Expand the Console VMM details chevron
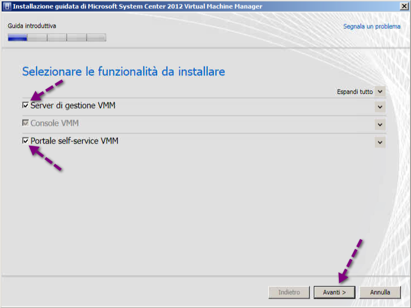Screen dimensions: 411x308 pos(380,125)
